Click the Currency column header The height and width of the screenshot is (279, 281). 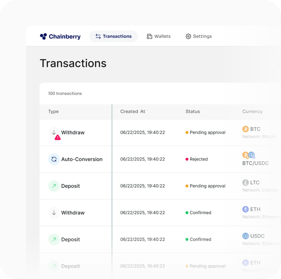click(252, 112)
